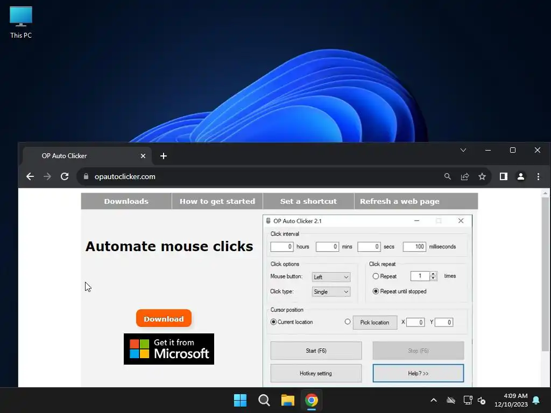This screenshot has height=413, width=551.
Task: Open taskbar Search
Action: click(264, 400)
